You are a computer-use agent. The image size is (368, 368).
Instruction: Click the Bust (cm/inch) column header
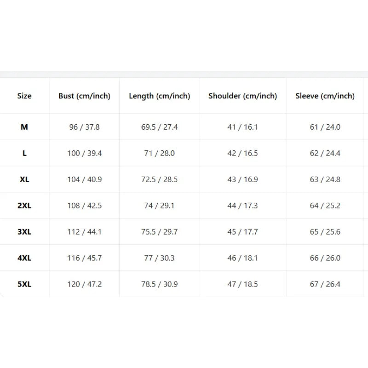84,96
